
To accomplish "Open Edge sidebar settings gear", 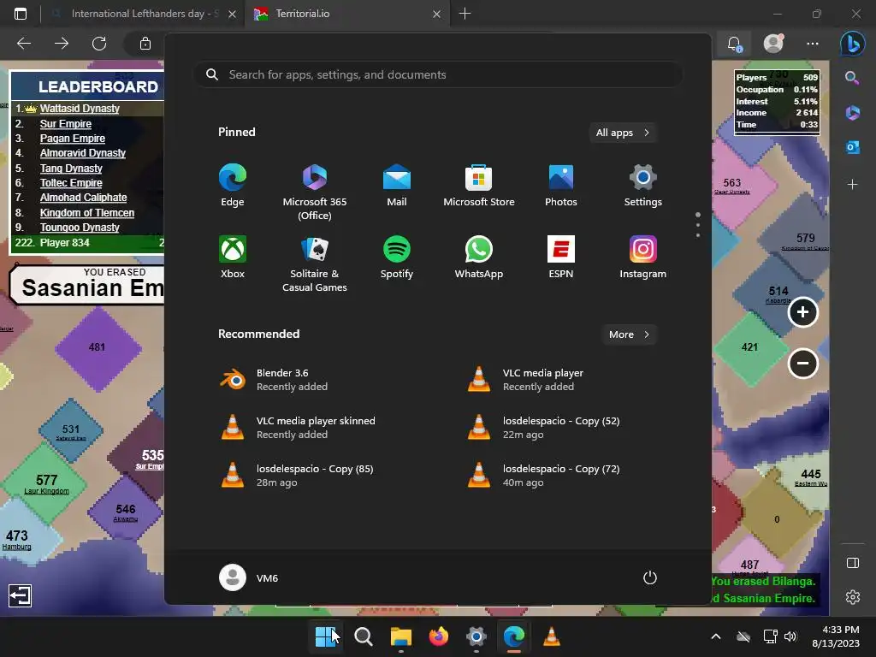I will click(853, 597).
